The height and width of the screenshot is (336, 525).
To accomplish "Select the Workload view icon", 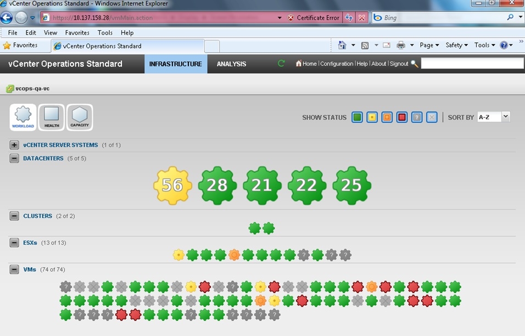I will click(23, 117).
